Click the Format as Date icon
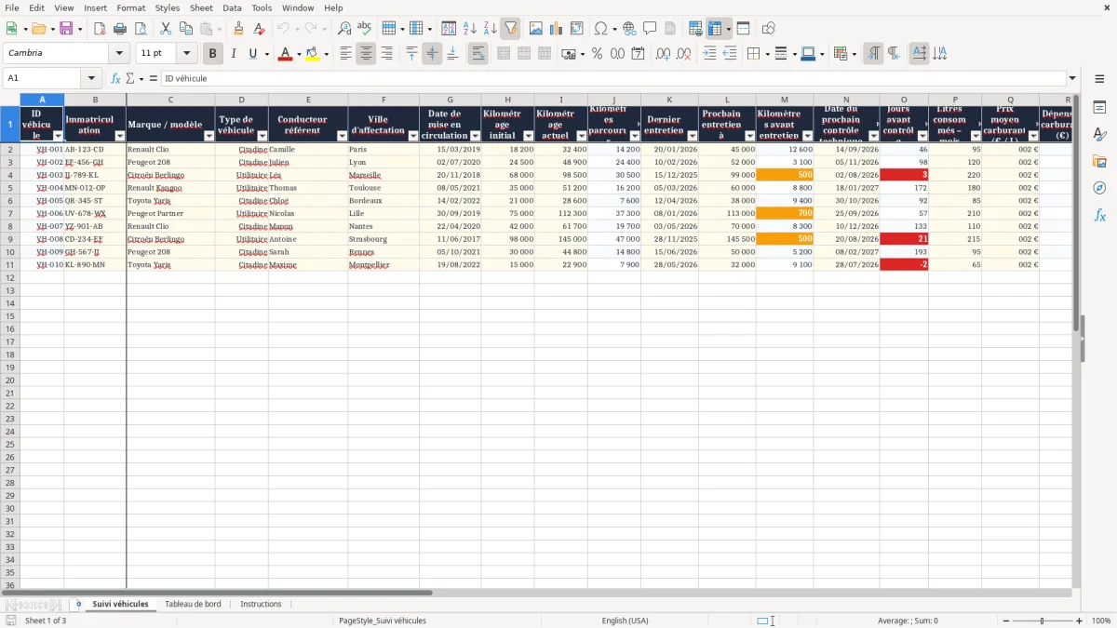 [x=638, y=53]
